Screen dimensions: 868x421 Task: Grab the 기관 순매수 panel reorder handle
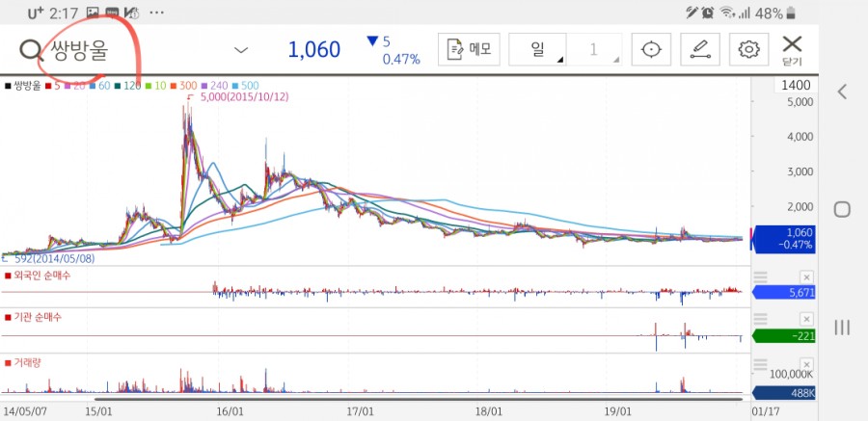click(761, 319)
